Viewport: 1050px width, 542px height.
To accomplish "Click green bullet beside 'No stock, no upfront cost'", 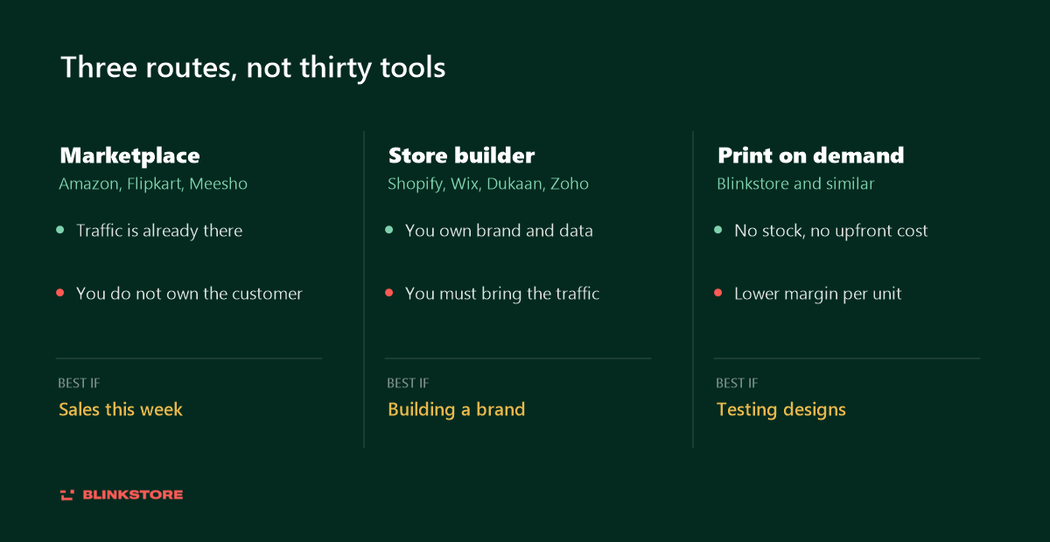I will tap(718, 230).
